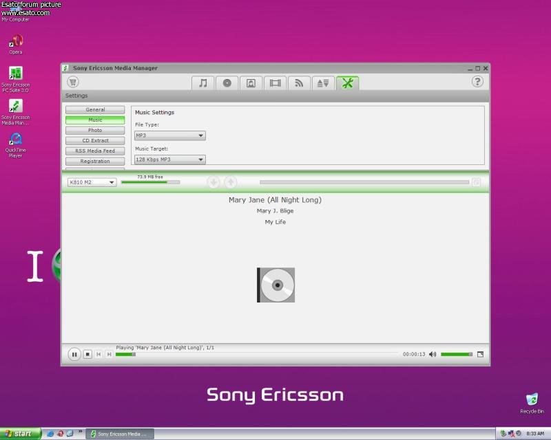Screen dimensions: 551x440
Task: Open the store shopping cart icon
Action: point(73,82)
